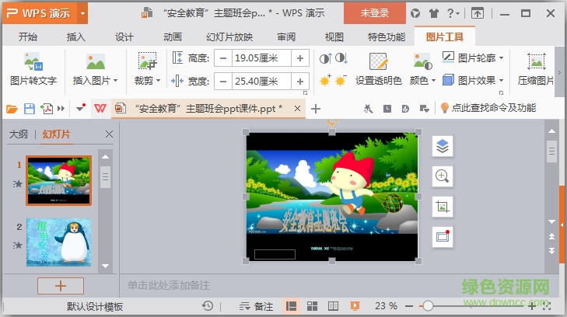567x317 pixels.
Task: Close the slide thumbnail pane
Action: [109, 134]
